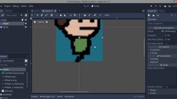Play a custom scene clapper icon
The image size is (177, 99).
(x=170, y=6)
